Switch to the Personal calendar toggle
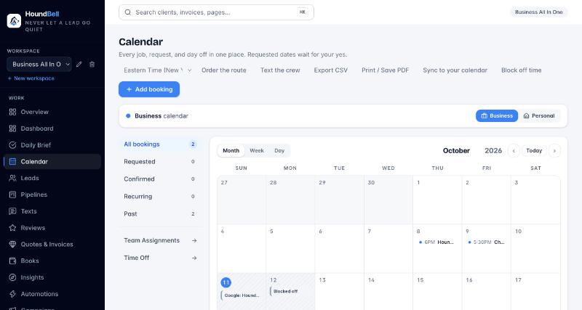This screenshot has width=582, height=310. point(539,116)
